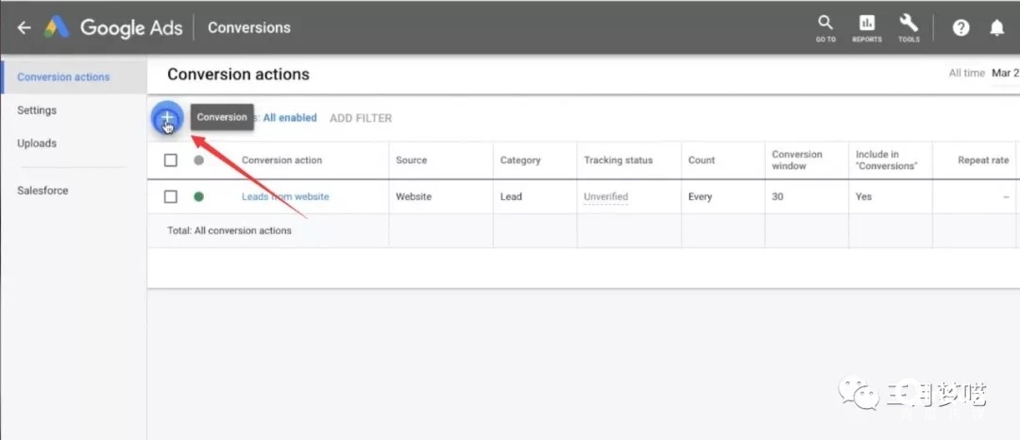Toggle the select-all header checkbox
The height and width of the screenshot is (440, 1020).
(x=171, y=161)
